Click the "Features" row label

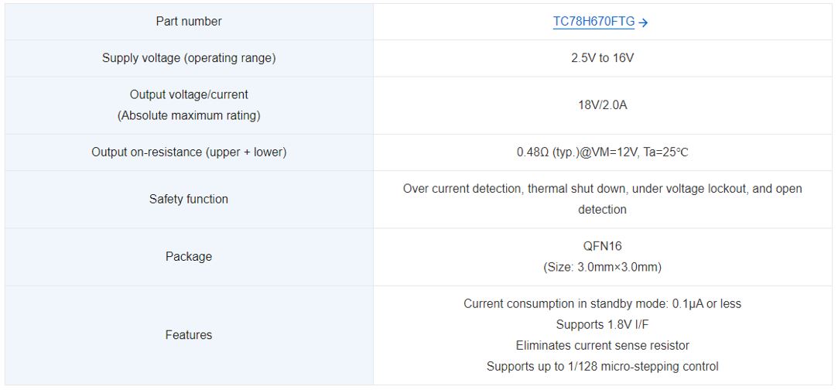coord(189,335)
